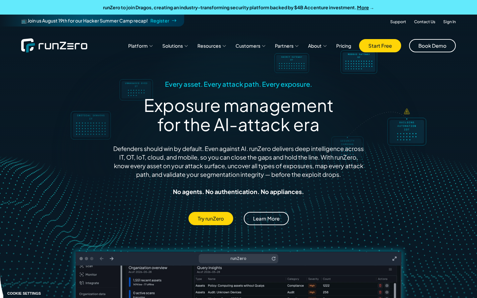Select Monitor in the demo sidebar
The width and height of the screenshot is (477, 298).
click(x=88, y=274)
